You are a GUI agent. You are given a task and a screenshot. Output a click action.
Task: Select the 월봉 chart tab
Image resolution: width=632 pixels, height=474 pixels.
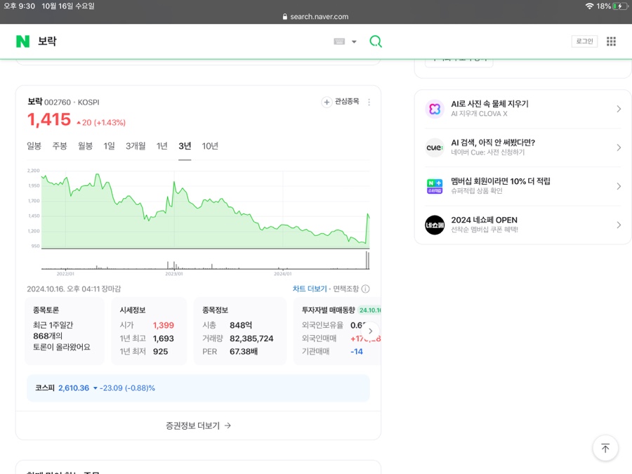pos(85,146)
